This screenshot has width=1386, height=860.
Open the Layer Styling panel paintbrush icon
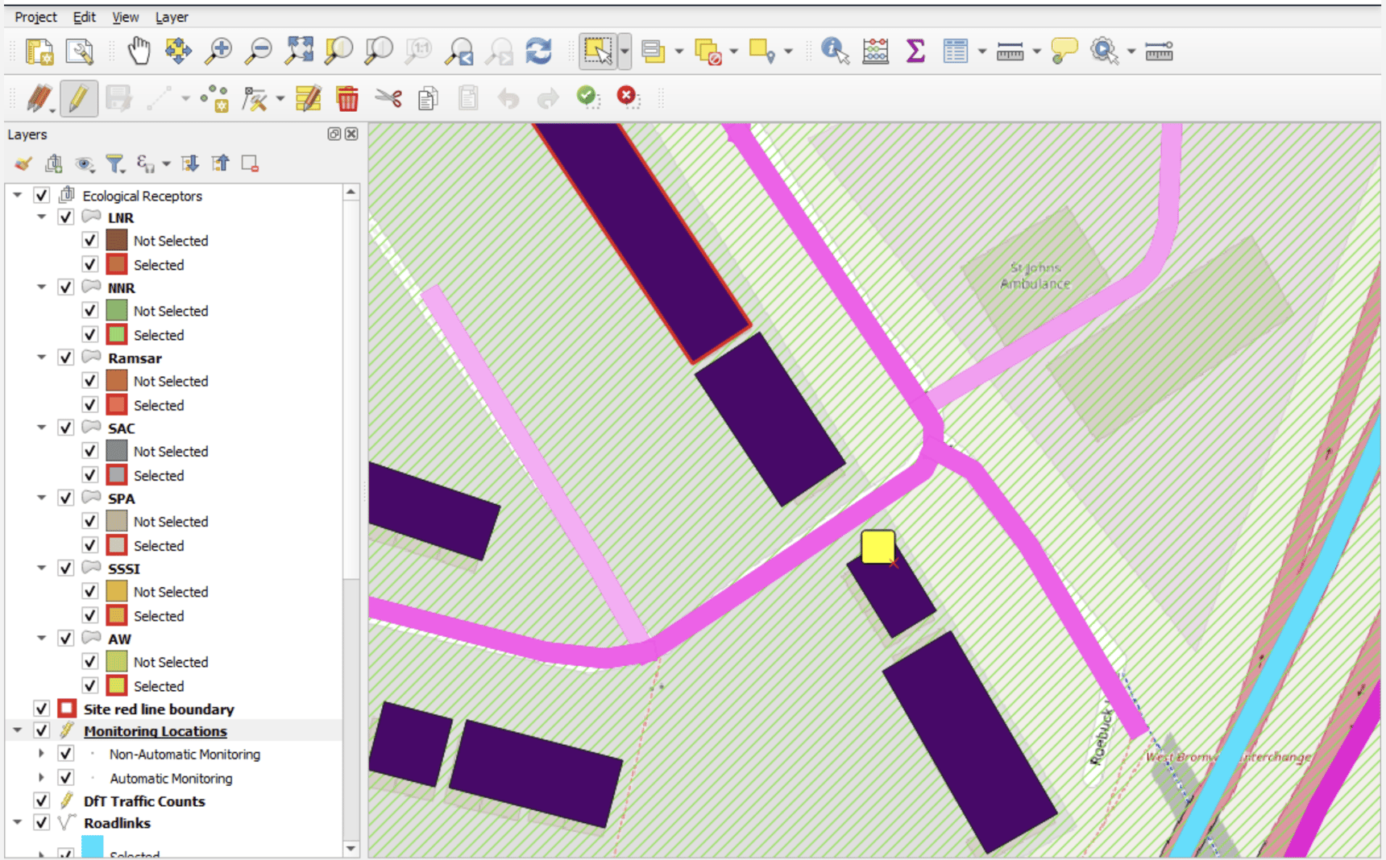23,163
